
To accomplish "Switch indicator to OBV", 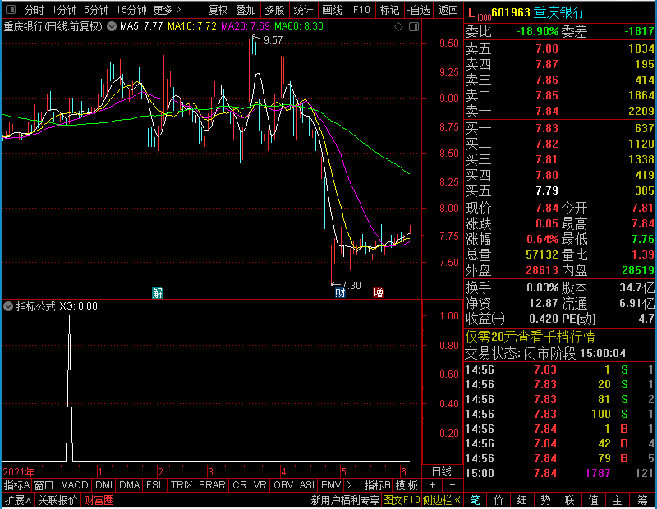I will pos(283,485).
